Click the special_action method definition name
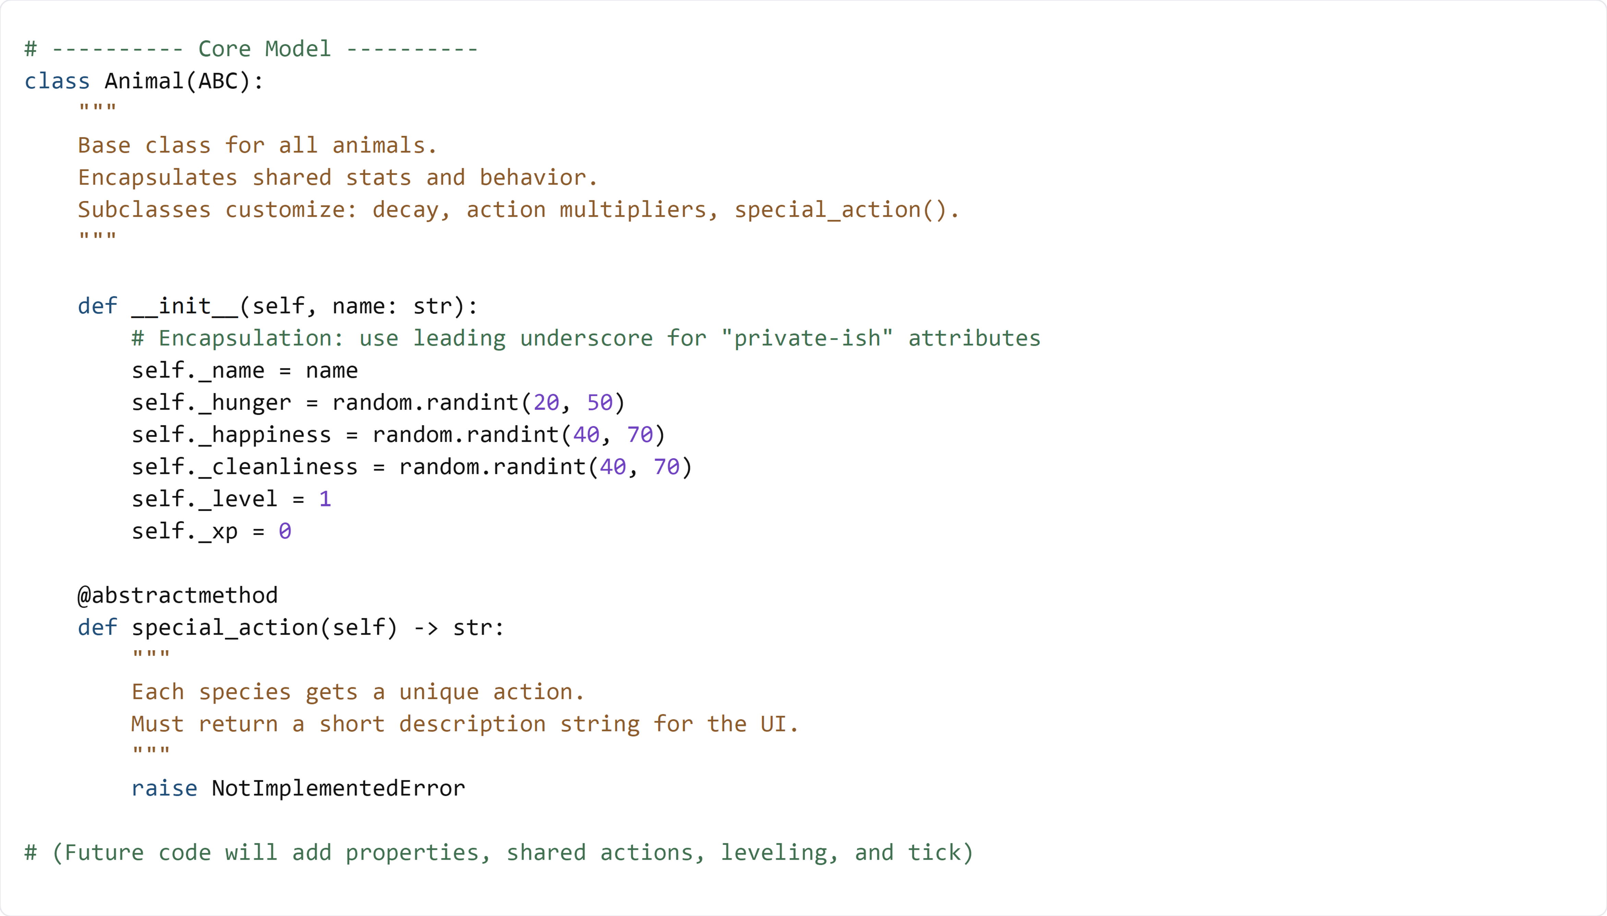 tap(225, 628)
